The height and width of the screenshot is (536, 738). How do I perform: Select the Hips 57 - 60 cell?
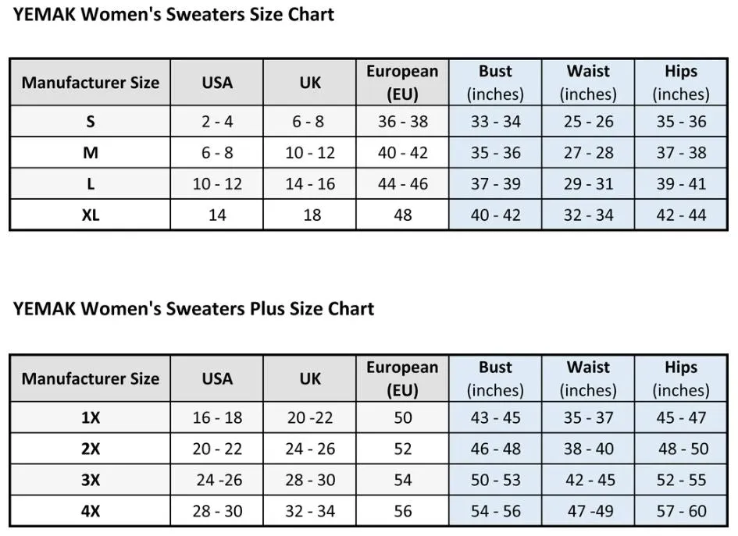681,511
